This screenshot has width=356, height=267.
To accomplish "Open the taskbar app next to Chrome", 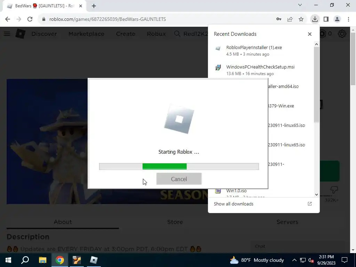I will pos(77,260).
